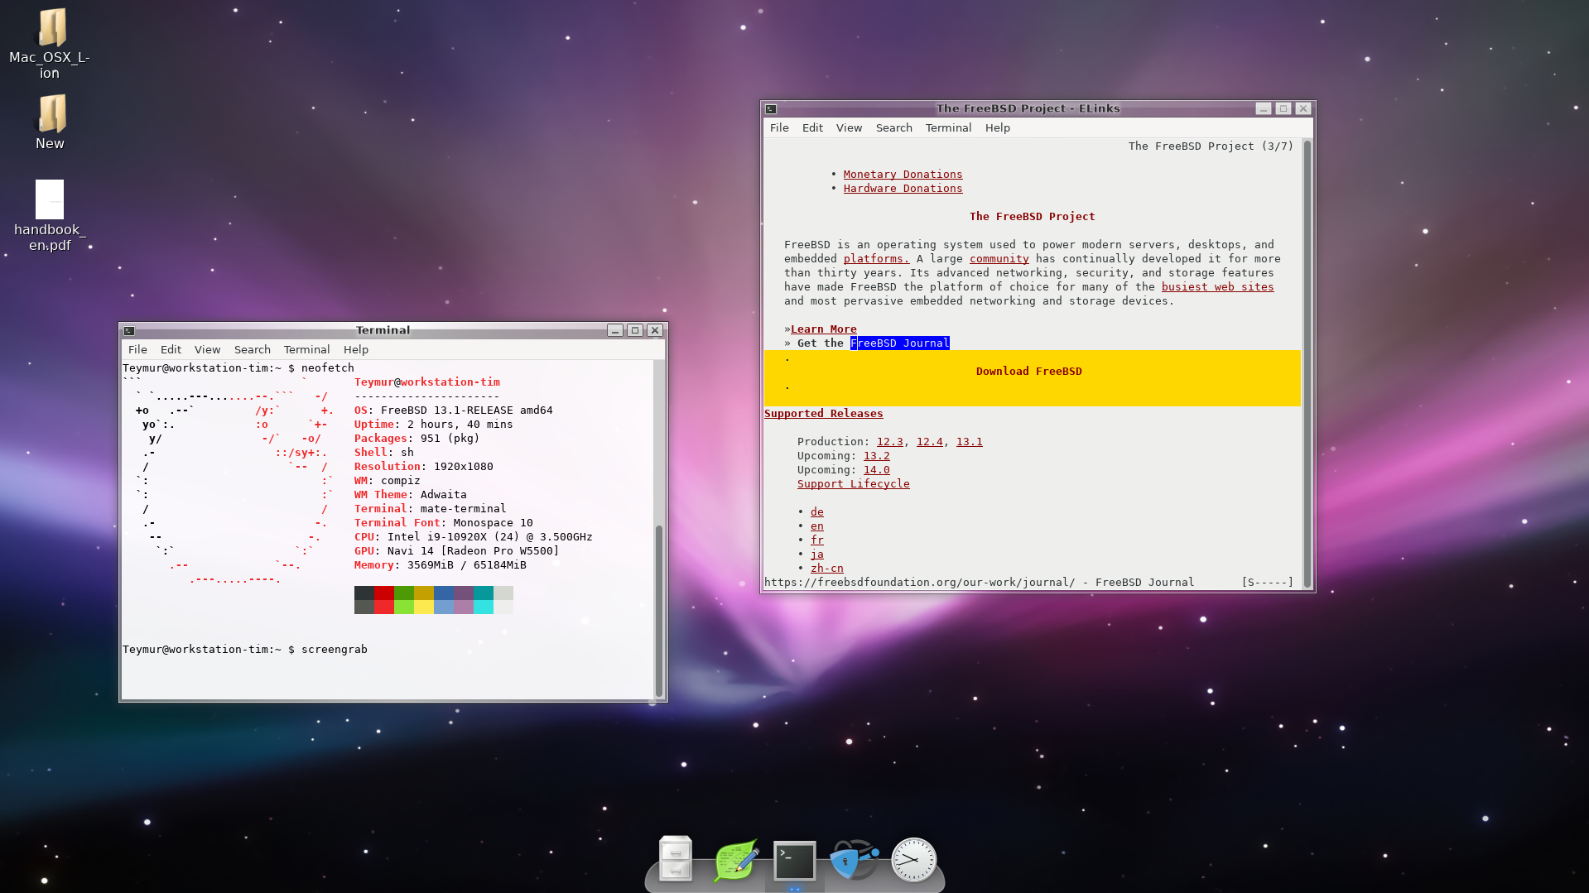The height and width of the screenshot is (893, 1589).
Task: Open Help menu in Terminal window
Action: [x=356, y=349]
